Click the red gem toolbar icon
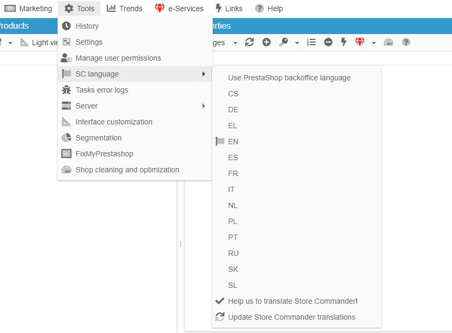This screenshot has height=333, width=452. tap(360, 43)
